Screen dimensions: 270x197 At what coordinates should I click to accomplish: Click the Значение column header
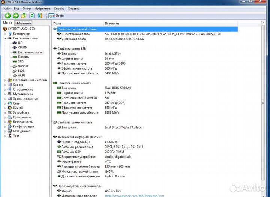click(x=171, y=23)
